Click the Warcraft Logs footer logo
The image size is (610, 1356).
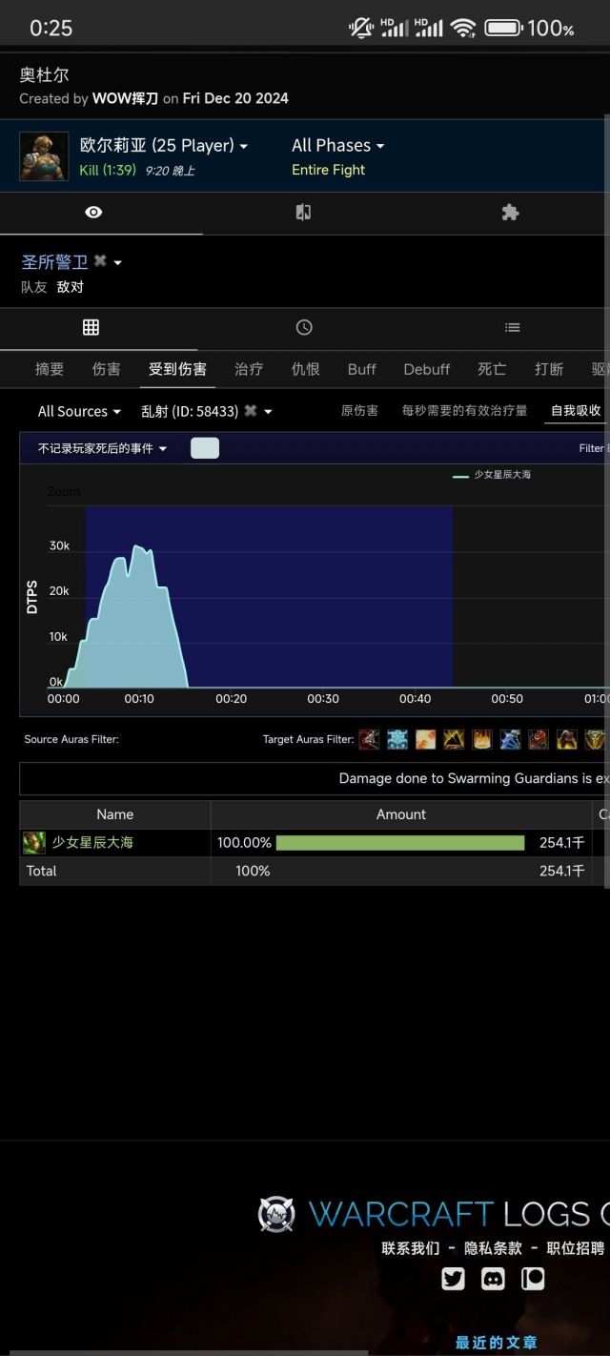point(276,1214)
